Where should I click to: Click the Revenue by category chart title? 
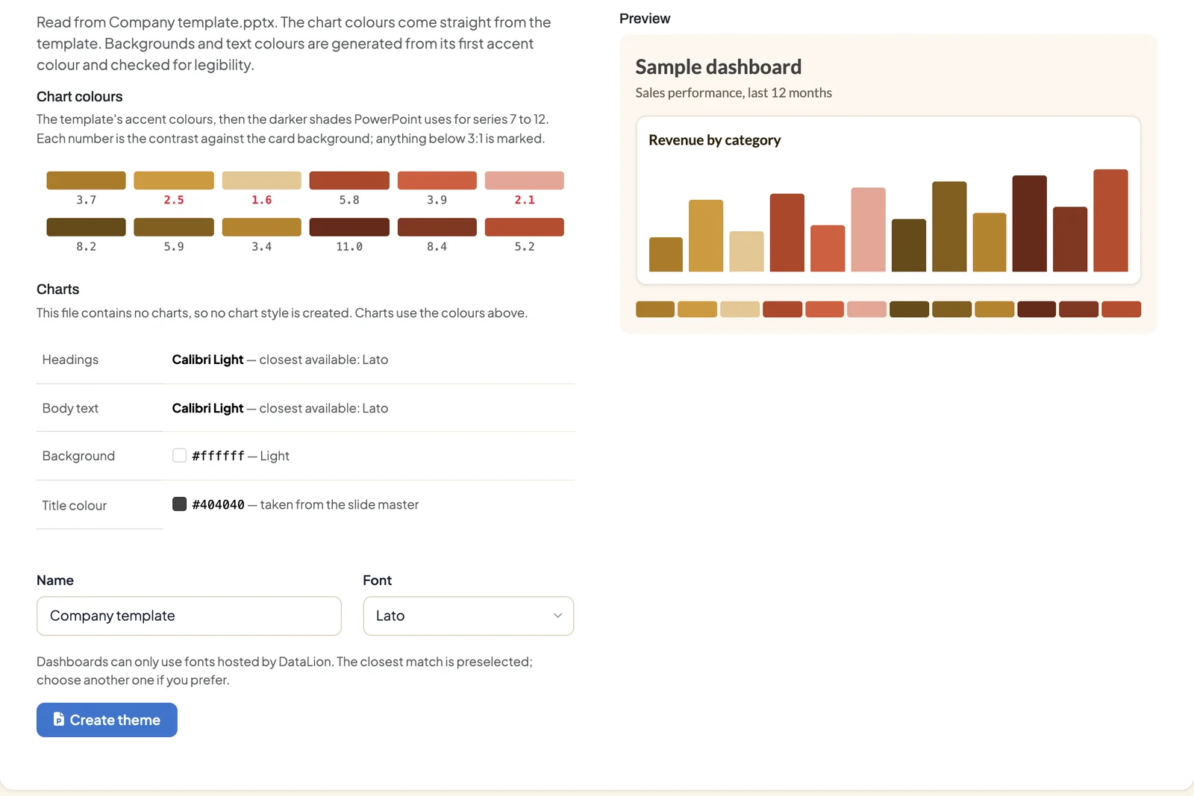coord(715,140)
